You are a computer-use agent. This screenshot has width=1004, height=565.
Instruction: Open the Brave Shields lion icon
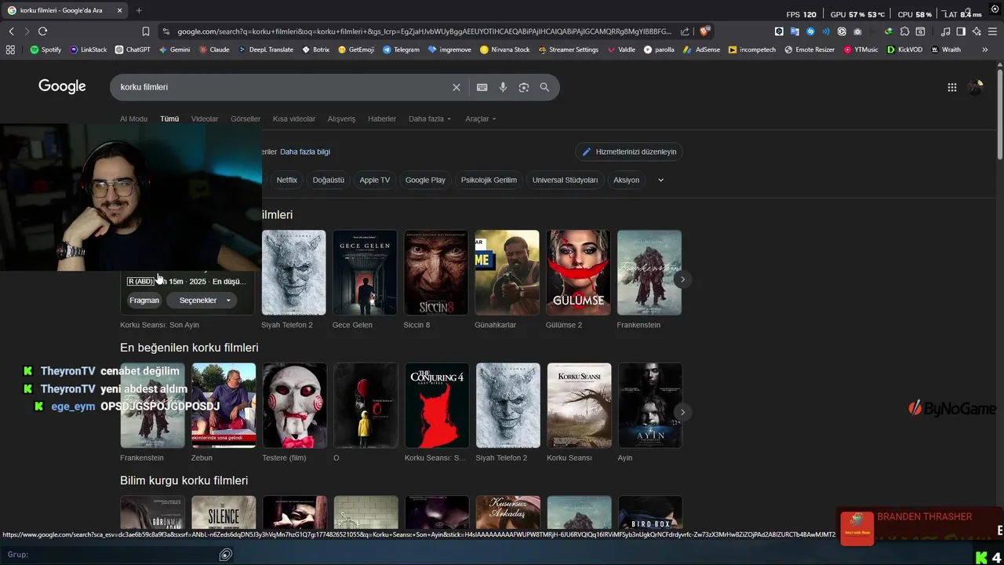point(704,31)
